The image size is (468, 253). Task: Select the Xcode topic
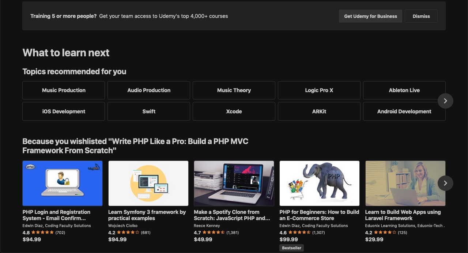(x=234, y=111)
